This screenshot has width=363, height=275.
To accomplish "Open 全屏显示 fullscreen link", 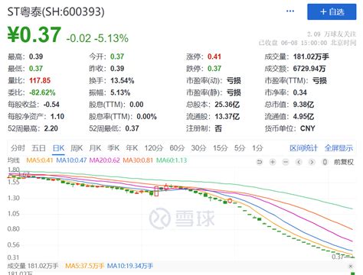I will (x=338, y=148).
